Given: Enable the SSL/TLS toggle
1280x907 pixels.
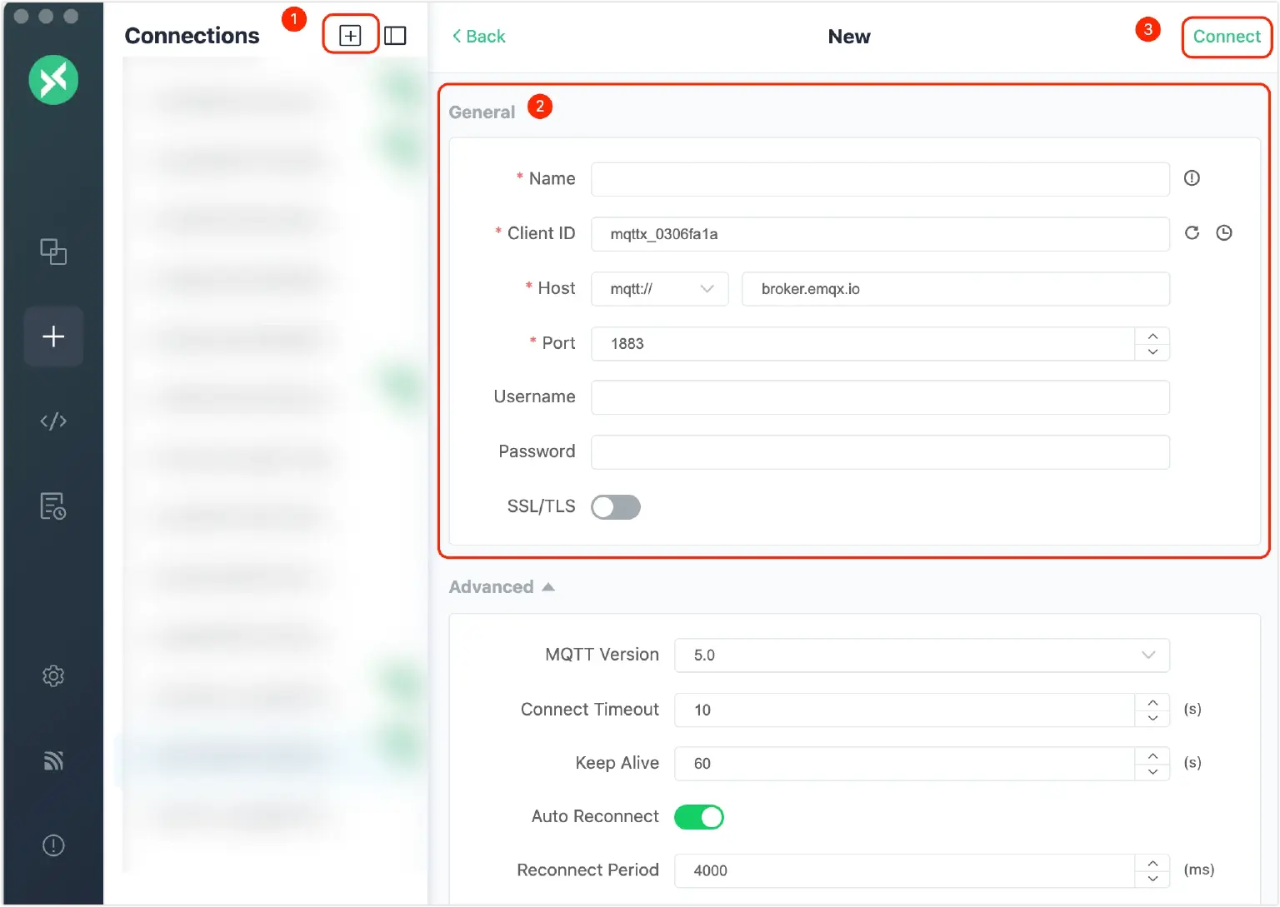Looking at the screenshot, I should [615, 506].
